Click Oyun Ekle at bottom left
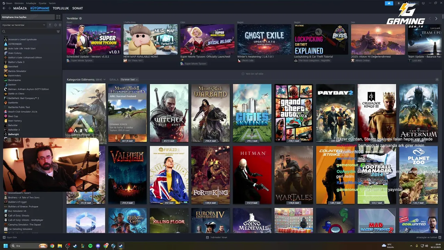 click(x=10, y=237)
